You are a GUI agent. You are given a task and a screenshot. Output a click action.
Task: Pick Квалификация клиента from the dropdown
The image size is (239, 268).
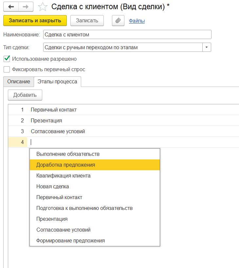click(x=95, y=176)
